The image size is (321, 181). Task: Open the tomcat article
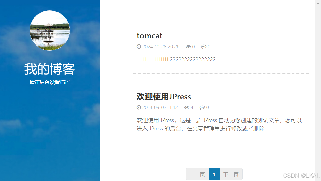click(149, 36)
